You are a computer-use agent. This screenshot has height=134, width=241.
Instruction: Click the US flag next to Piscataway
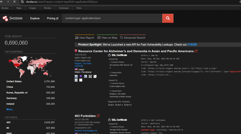pyautogui.click(x=76, y=69)
